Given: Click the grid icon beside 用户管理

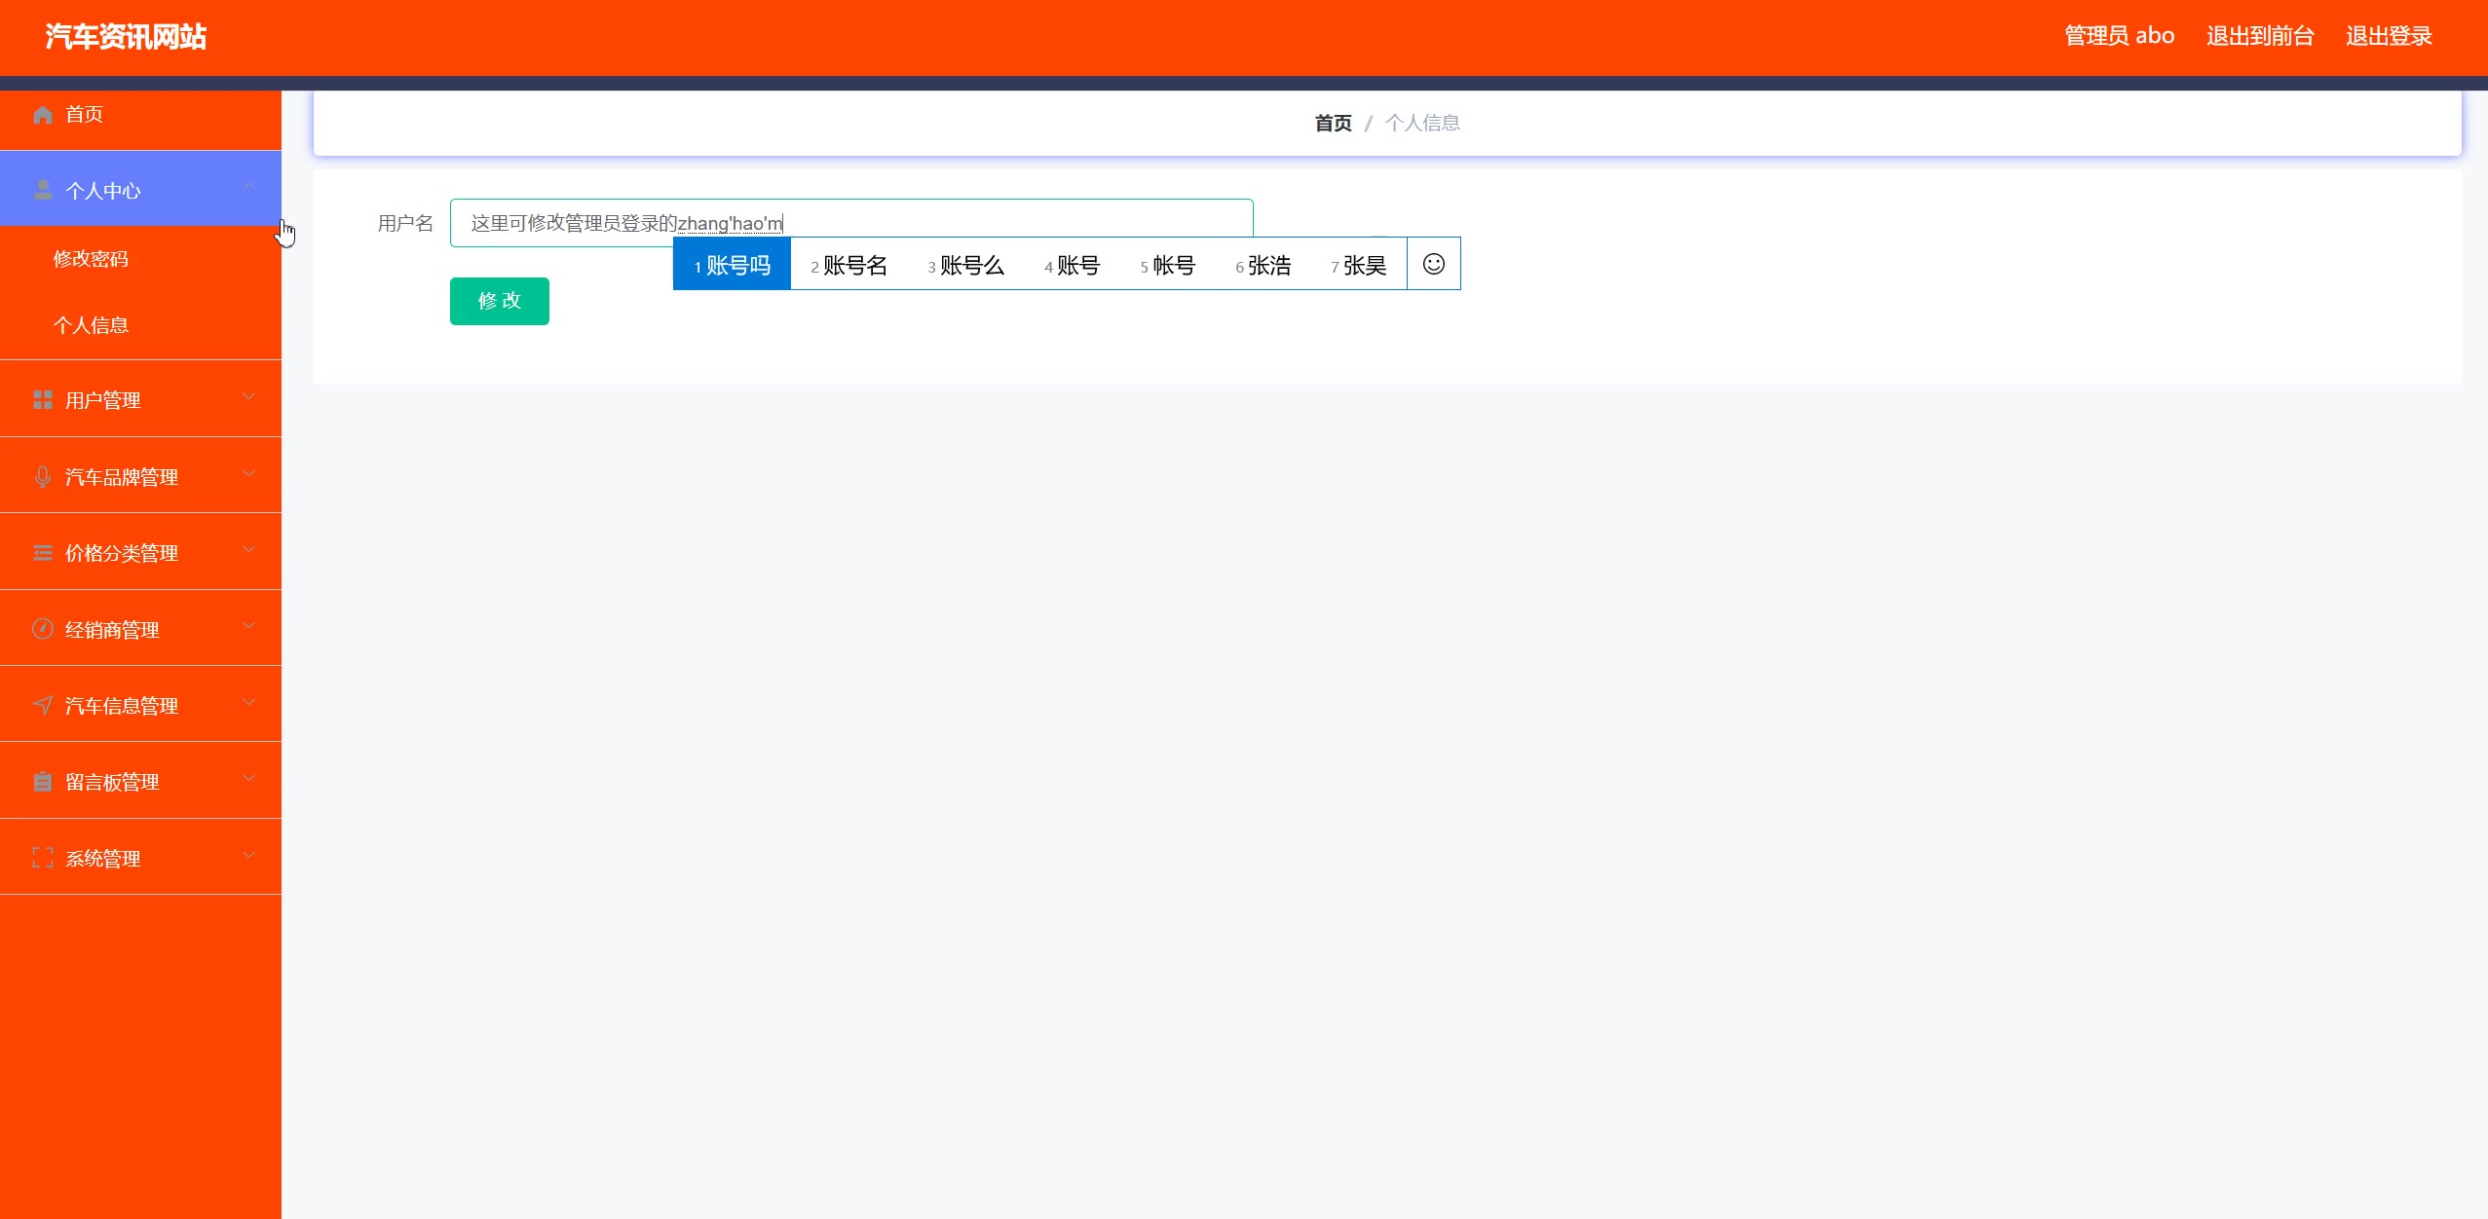Looking at the screenshot, I should (43, 400).
